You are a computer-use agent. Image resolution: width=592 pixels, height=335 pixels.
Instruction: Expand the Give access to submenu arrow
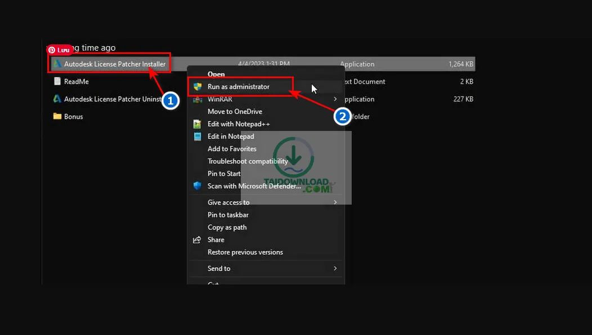click(x=335, y=202)
